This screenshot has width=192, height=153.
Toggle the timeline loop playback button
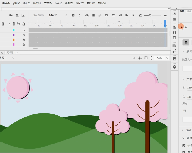pos(114,15)
